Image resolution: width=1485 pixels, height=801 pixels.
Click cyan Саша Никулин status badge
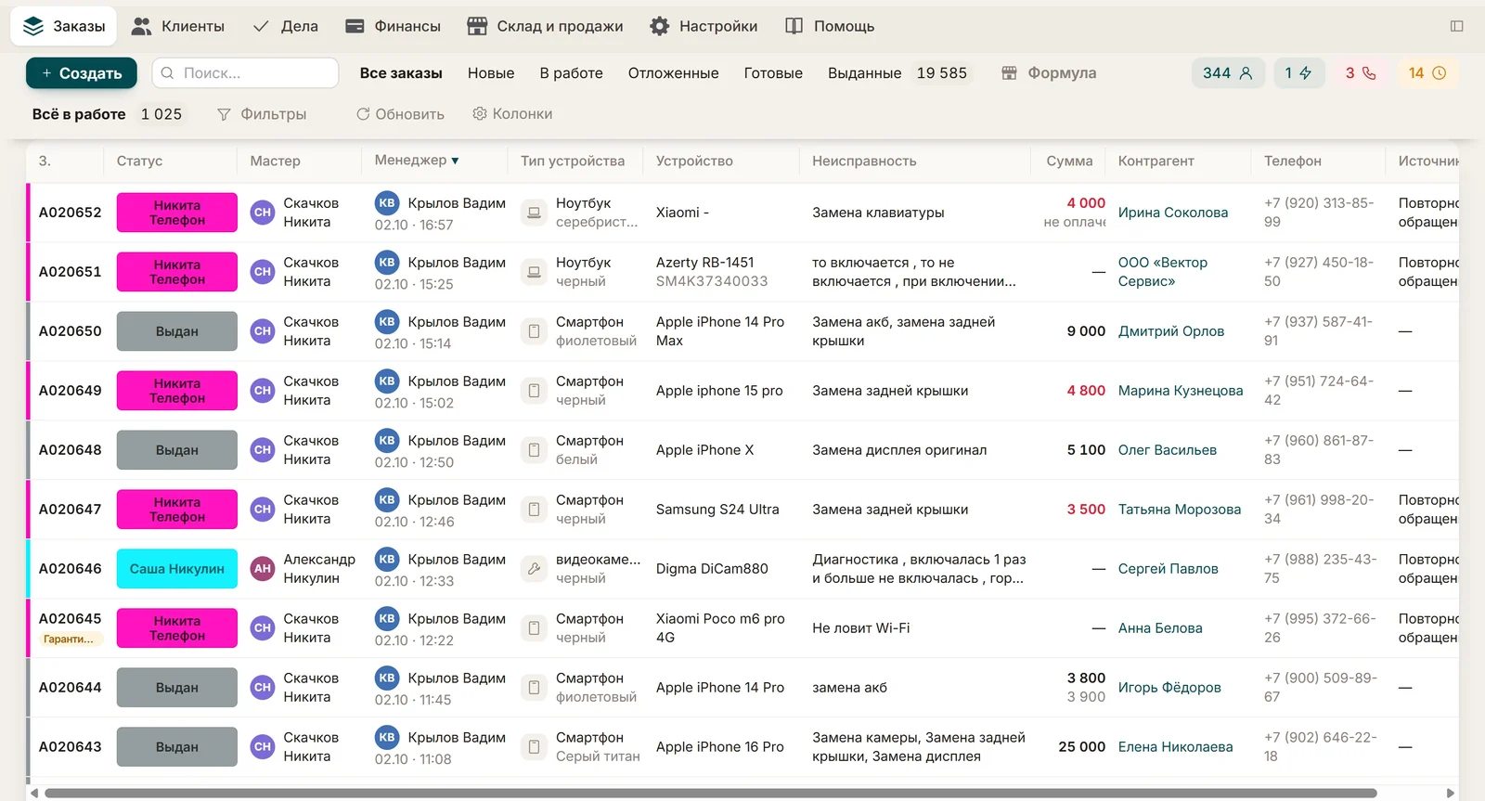177,569
